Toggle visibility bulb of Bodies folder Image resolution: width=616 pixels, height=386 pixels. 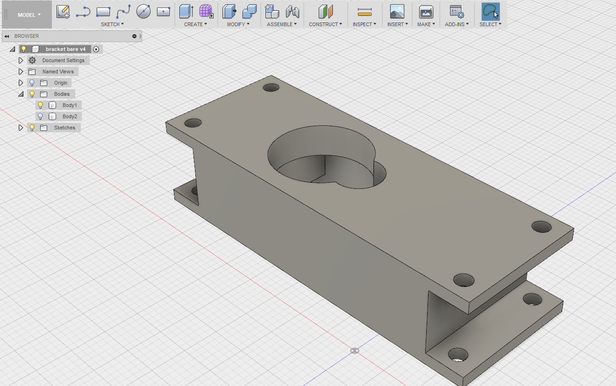32,94
